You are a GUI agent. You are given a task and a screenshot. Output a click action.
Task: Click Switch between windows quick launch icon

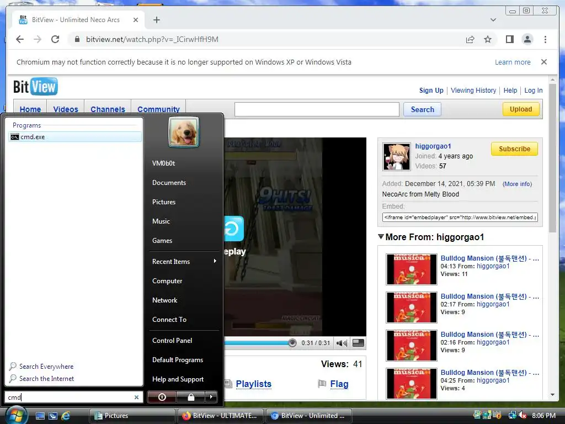(x=53, y=416)
